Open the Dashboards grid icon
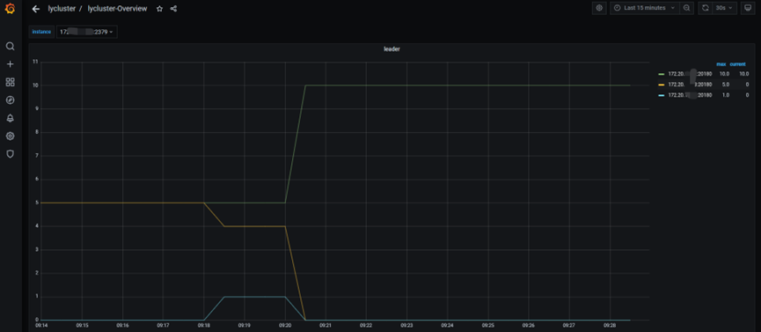Screen dimensions: 761x332 coord(11,82)
